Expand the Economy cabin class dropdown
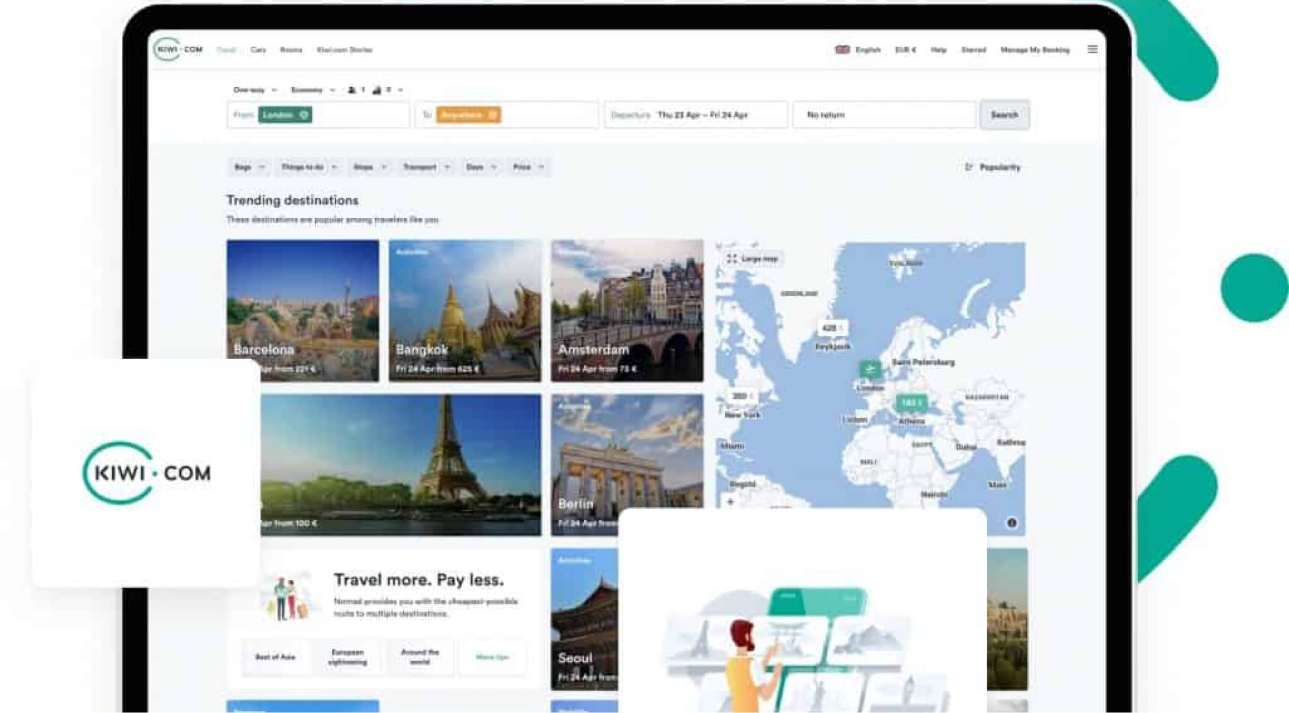The height and width of the screenshot is (713, 1289). (x=313, y=90)
